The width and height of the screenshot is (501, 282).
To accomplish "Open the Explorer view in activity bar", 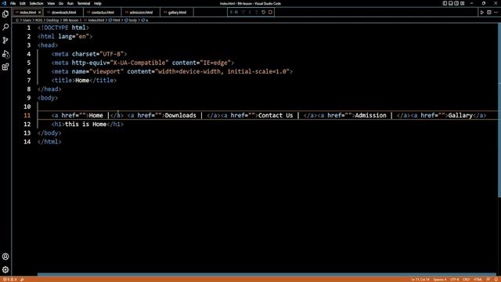I will pos(5,14).
